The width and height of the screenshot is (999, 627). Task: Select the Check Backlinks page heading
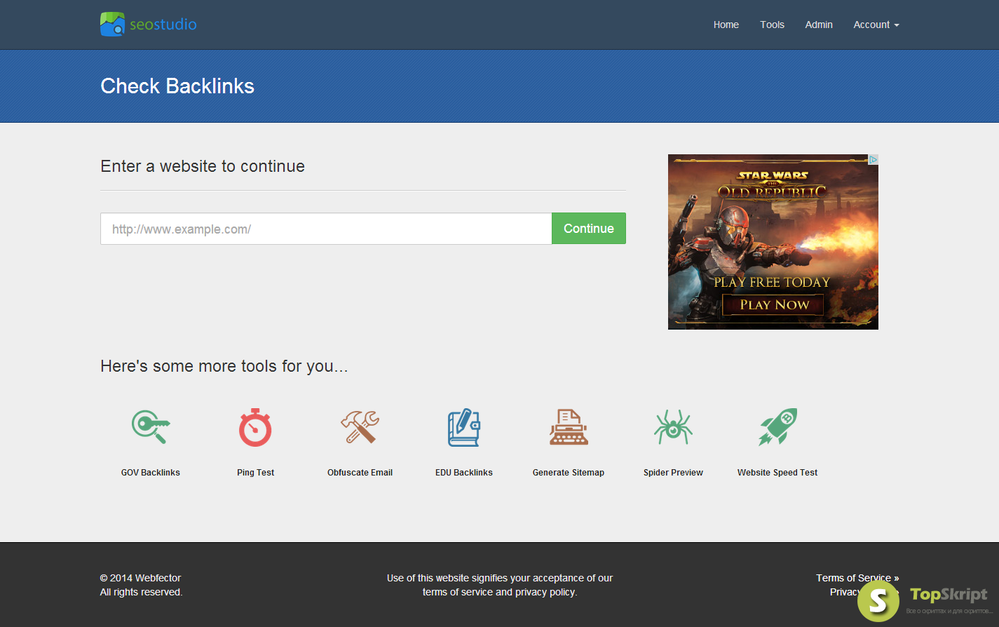177,86
